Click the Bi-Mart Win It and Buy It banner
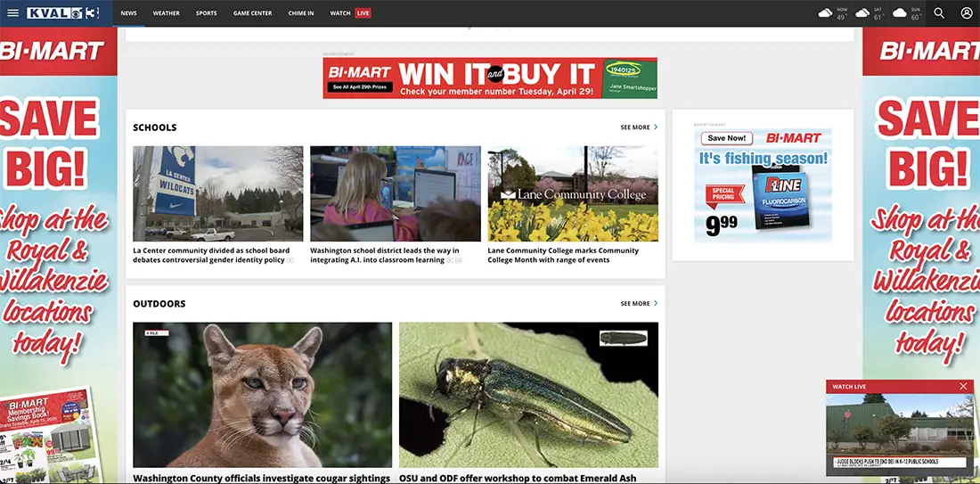The height and width of the screenshot is (484, 980). [x=490, y=78]
